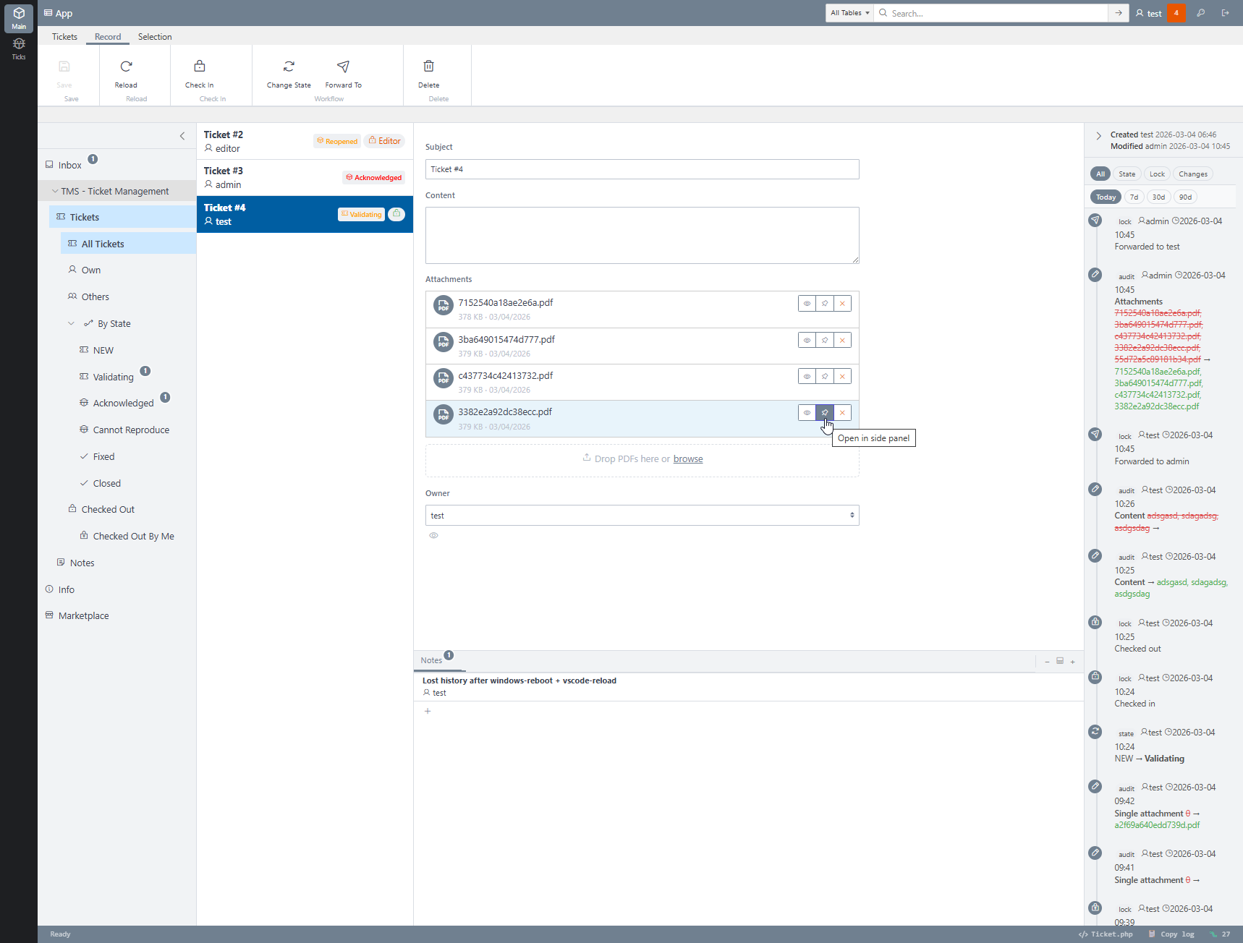Click the browse link for PDFs
Viewport: 1243px width, 943px height.
click(x=687, y=459)
